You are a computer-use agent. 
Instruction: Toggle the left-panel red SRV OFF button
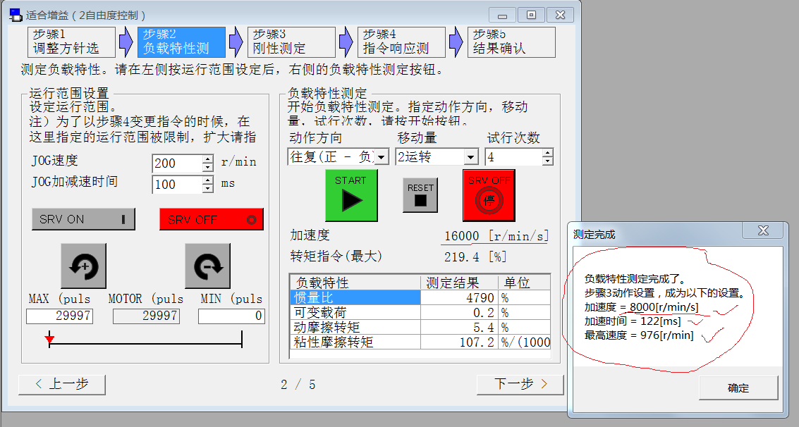(212, 219)
